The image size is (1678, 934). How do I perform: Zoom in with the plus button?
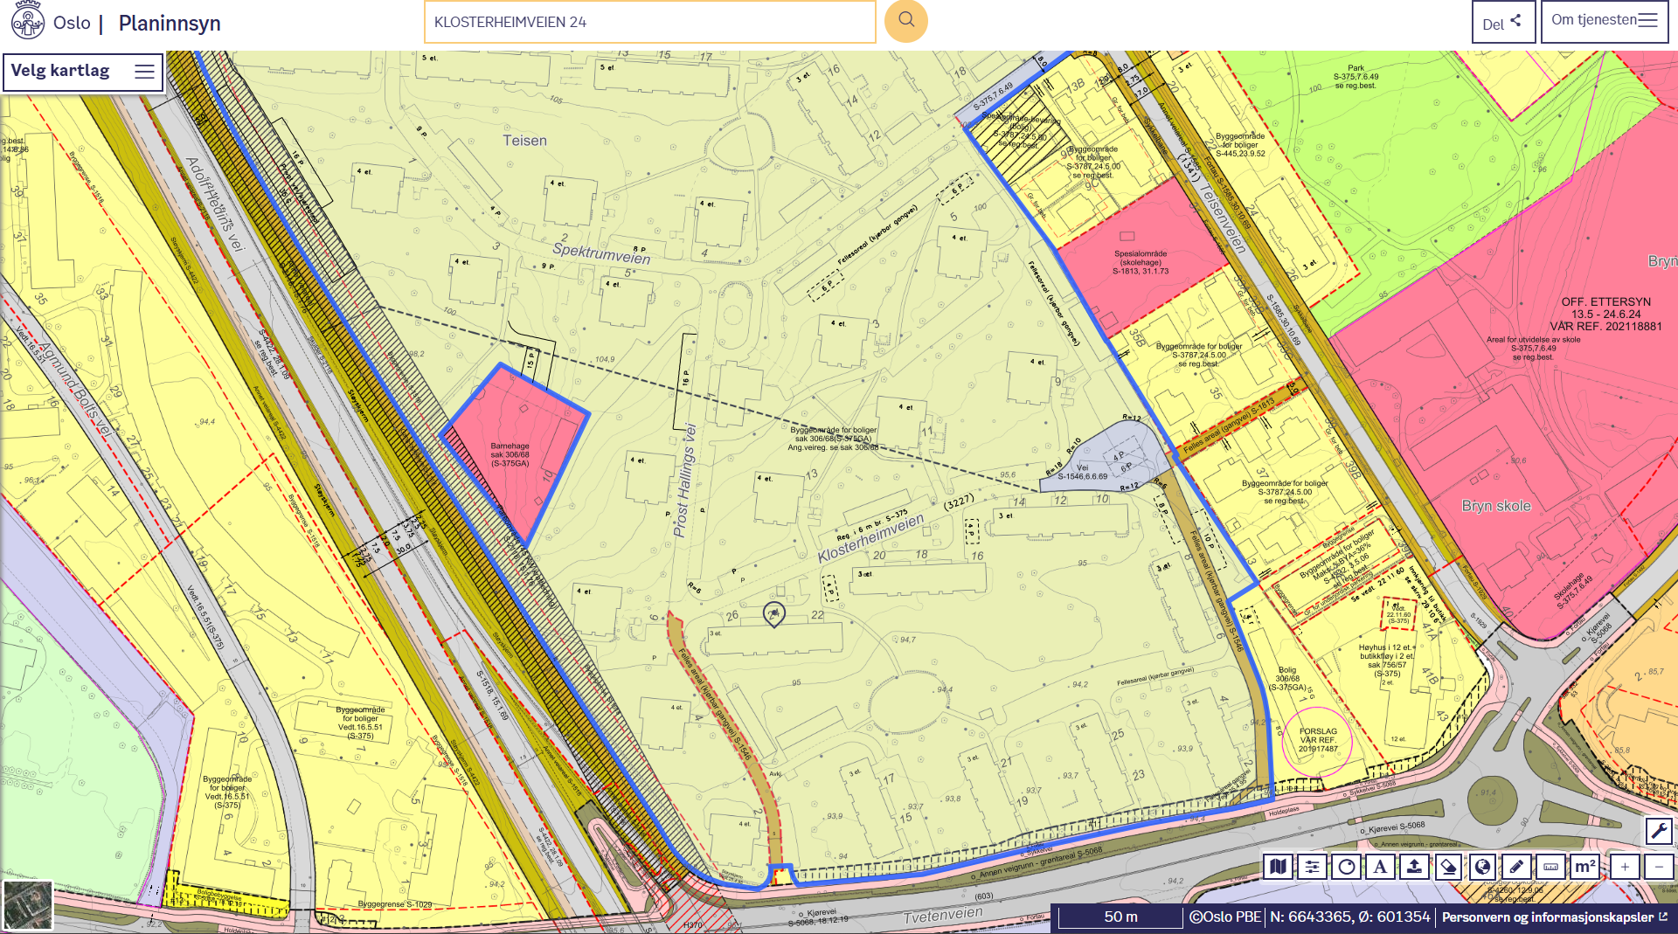(1625, 867)
